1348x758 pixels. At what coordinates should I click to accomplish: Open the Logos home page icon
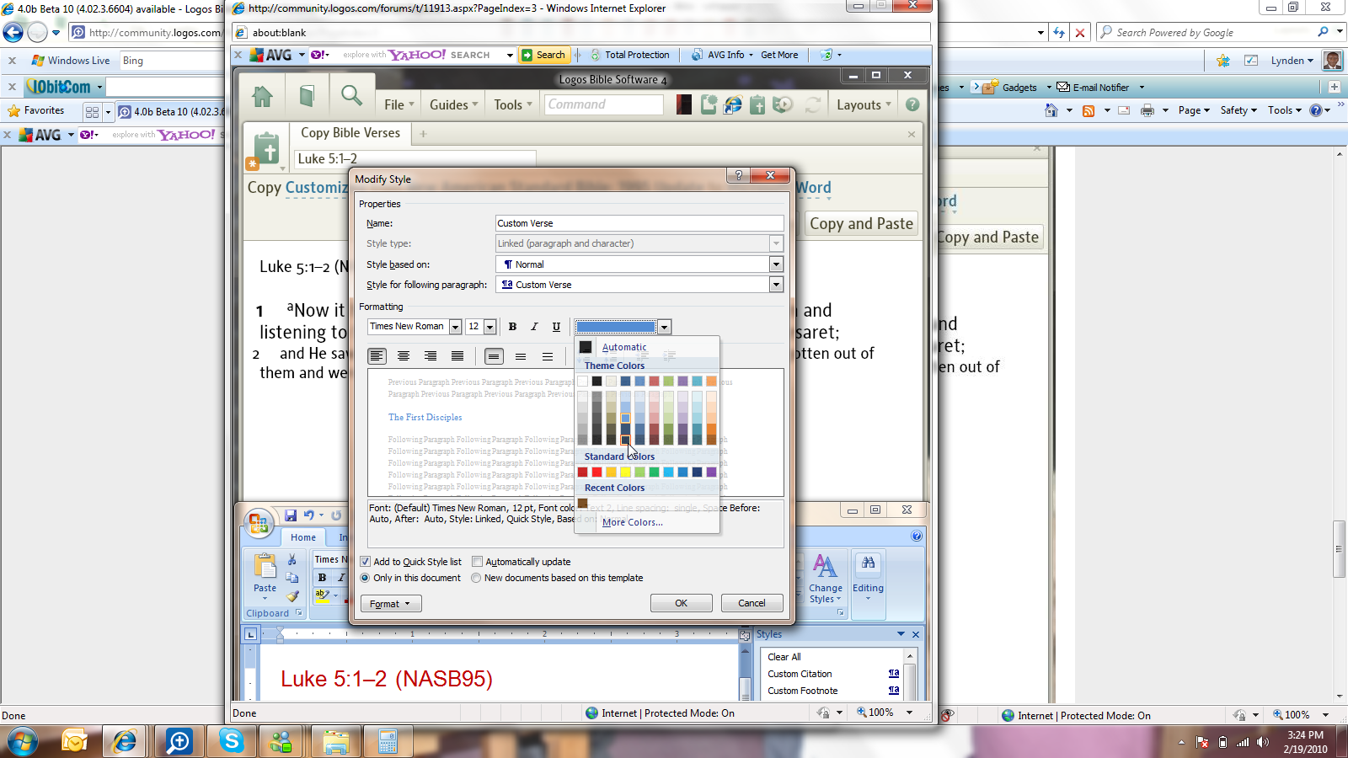pos(263,97)
